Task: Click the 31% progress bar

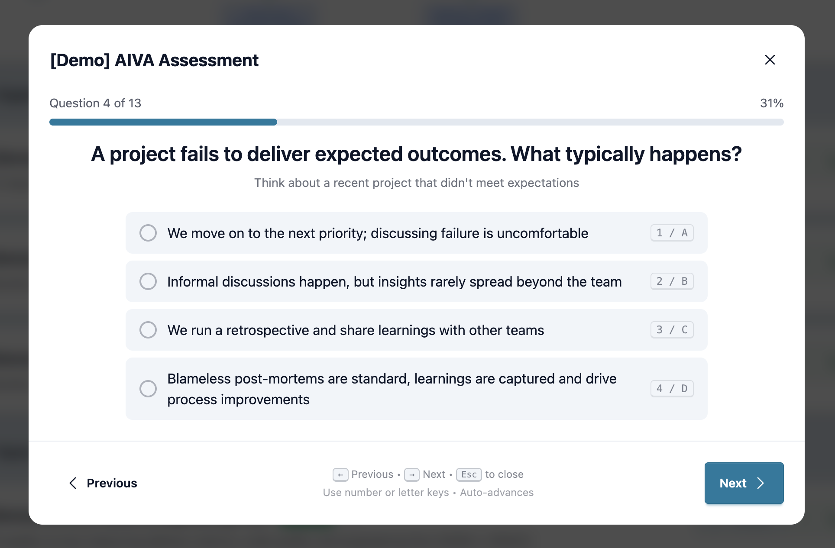Action: click(x=416, y=122)
